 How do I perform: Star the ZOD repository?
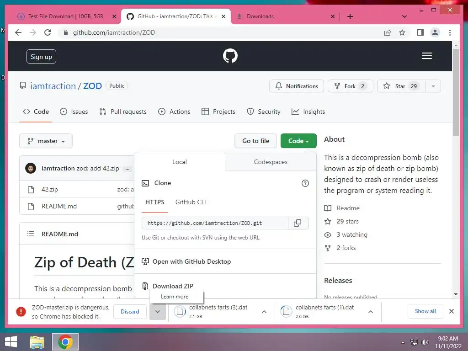(401, 86)
